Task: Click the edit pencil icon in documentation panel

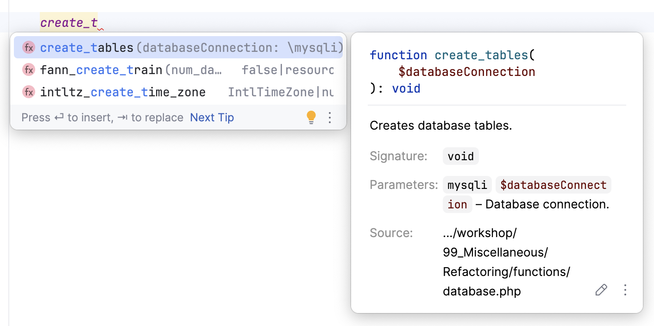Action: click(601, 289)
